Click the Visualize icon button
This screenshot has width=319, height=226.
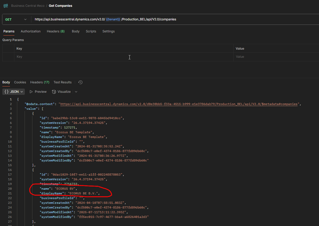pyautogui.click(x=54, y=92)
